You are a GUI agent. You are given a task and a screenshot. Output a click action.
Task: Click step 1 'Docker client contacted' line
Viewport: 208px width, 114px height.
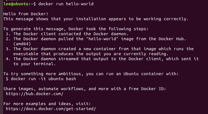click(x=67, y=34)
